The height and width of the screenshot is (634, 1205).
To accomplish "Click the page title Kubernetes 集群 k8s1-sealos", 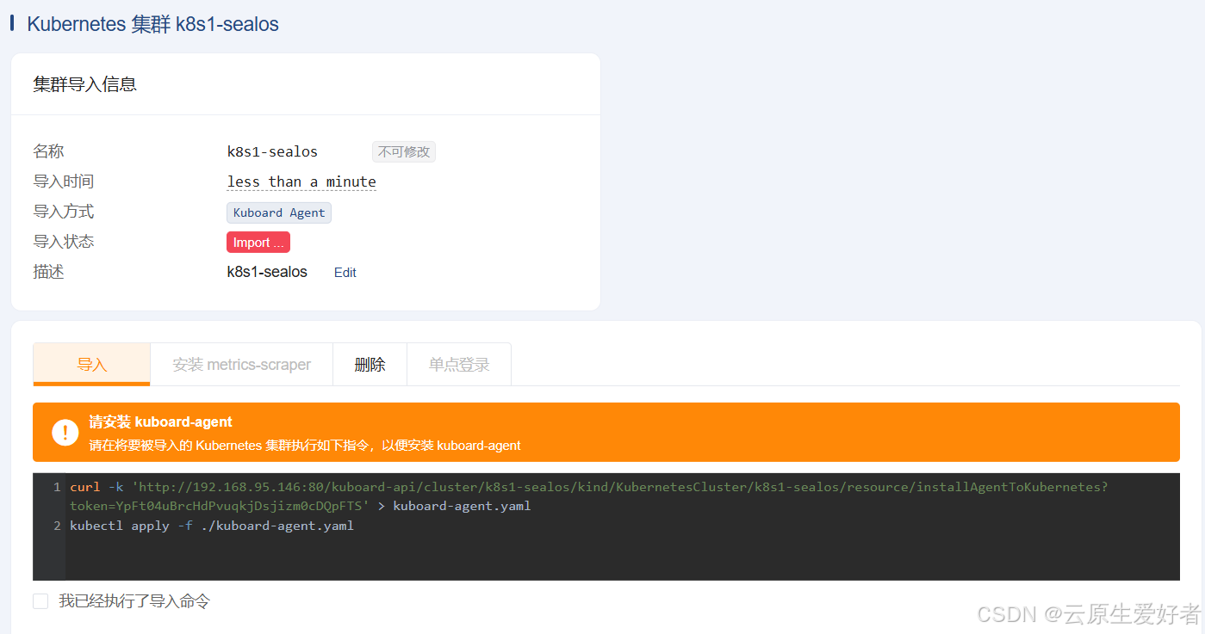I will (x=152, y=24).
